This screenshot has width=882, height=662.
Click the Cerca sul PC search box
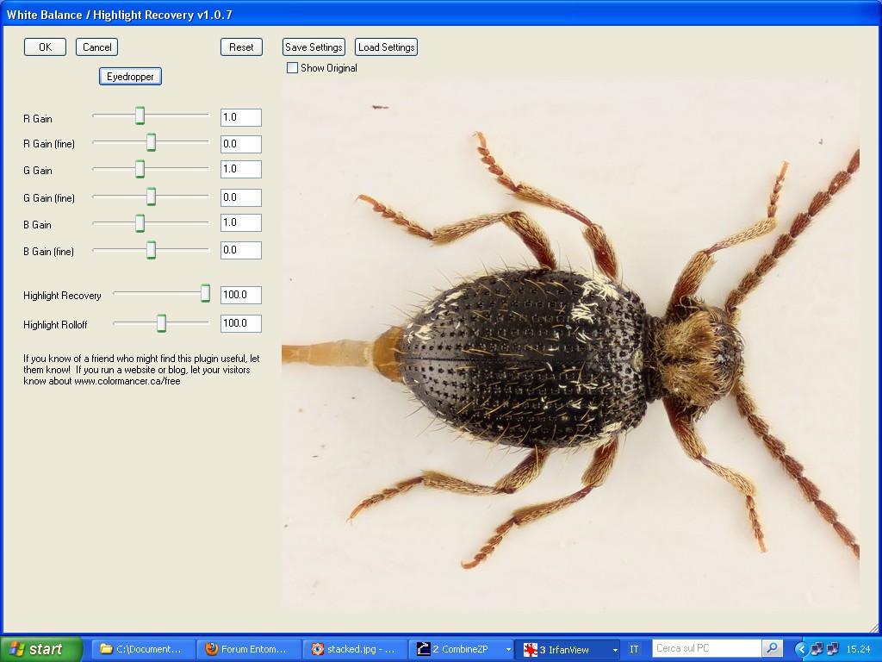click(x=706, y=648)
